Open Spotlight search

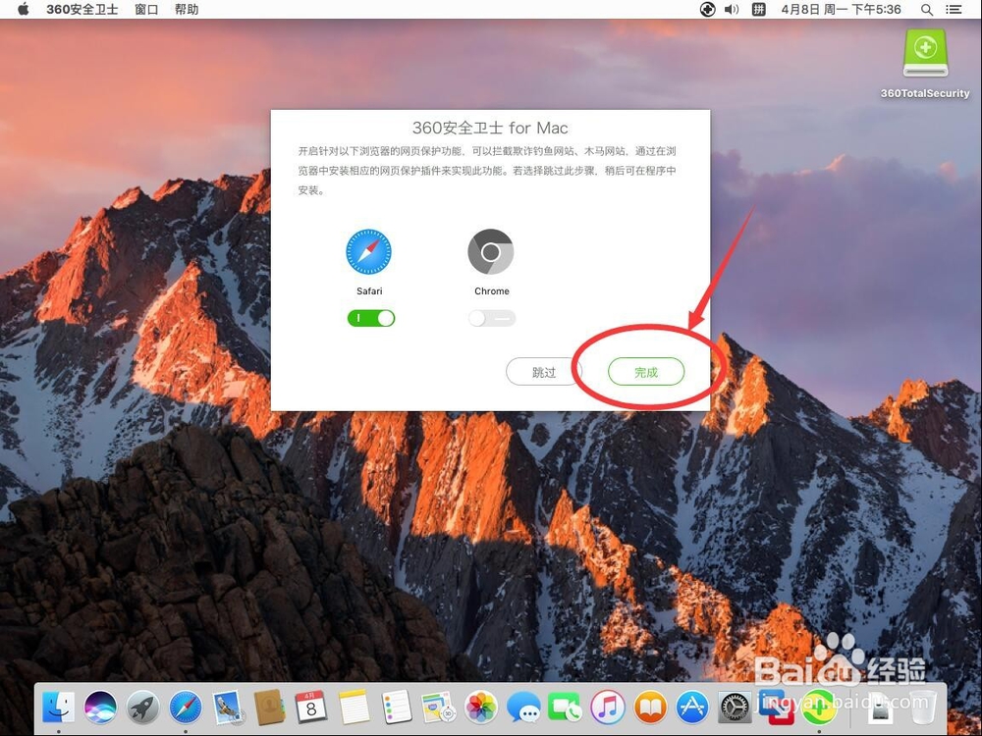coord(927,10)
